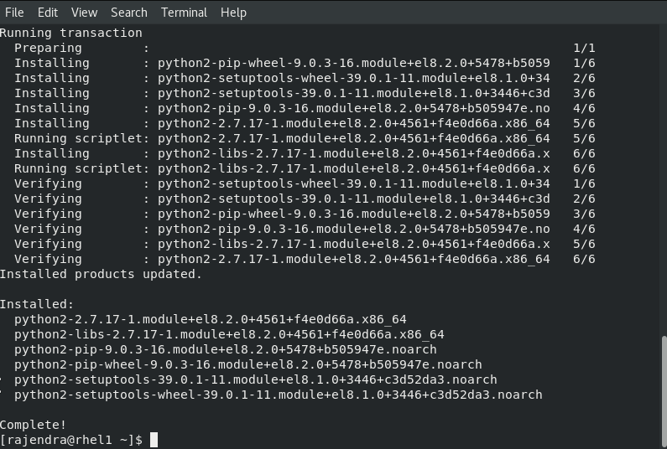Open the File menu
Image resolution: width=667 pixels, height=449 pixels.
14,12
